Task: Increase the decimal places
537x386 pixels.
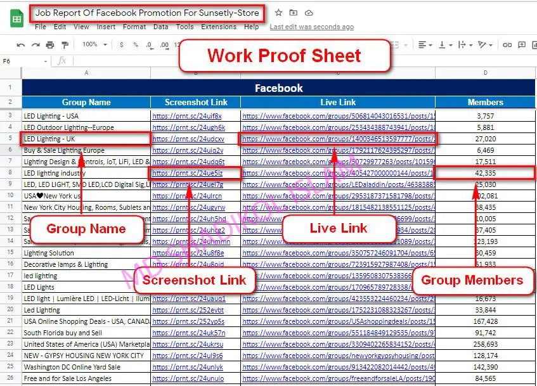Action: 165,45
